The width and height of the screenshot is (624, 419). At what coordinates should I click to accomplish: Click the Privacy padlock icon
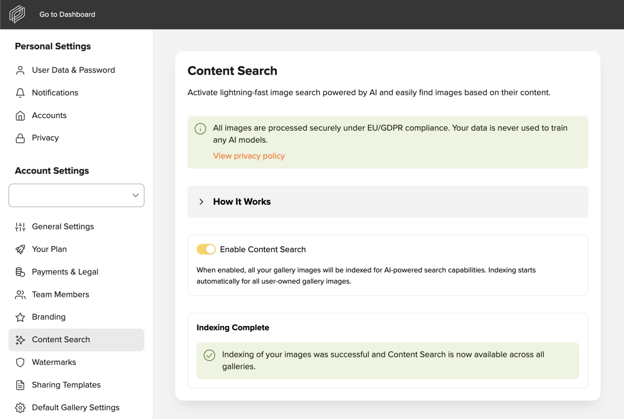tap(20, 138)
